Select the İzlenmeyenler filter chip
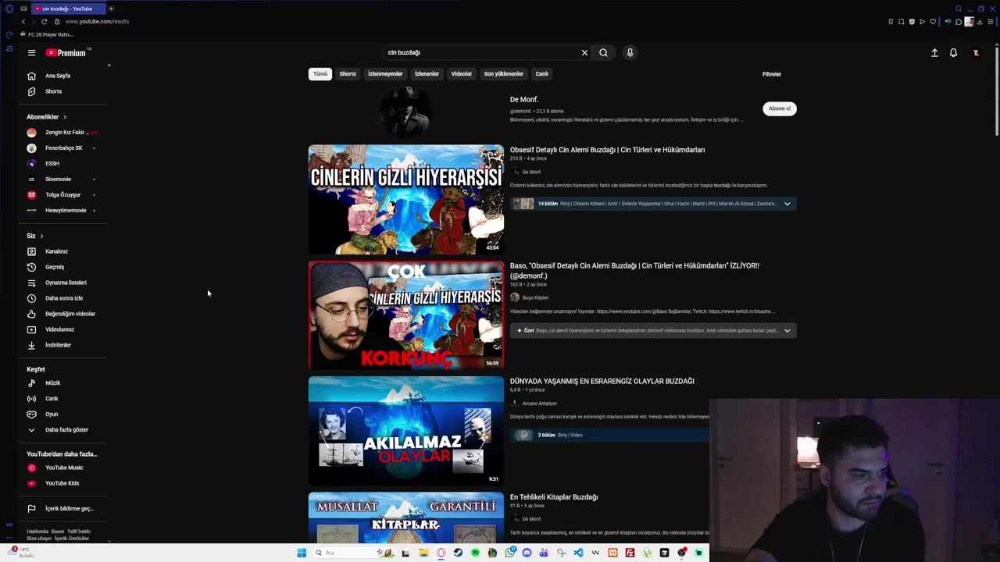 pos(385,74)
